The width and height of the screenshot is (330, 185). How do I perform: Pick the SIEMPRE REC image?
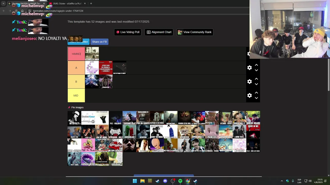226,132
